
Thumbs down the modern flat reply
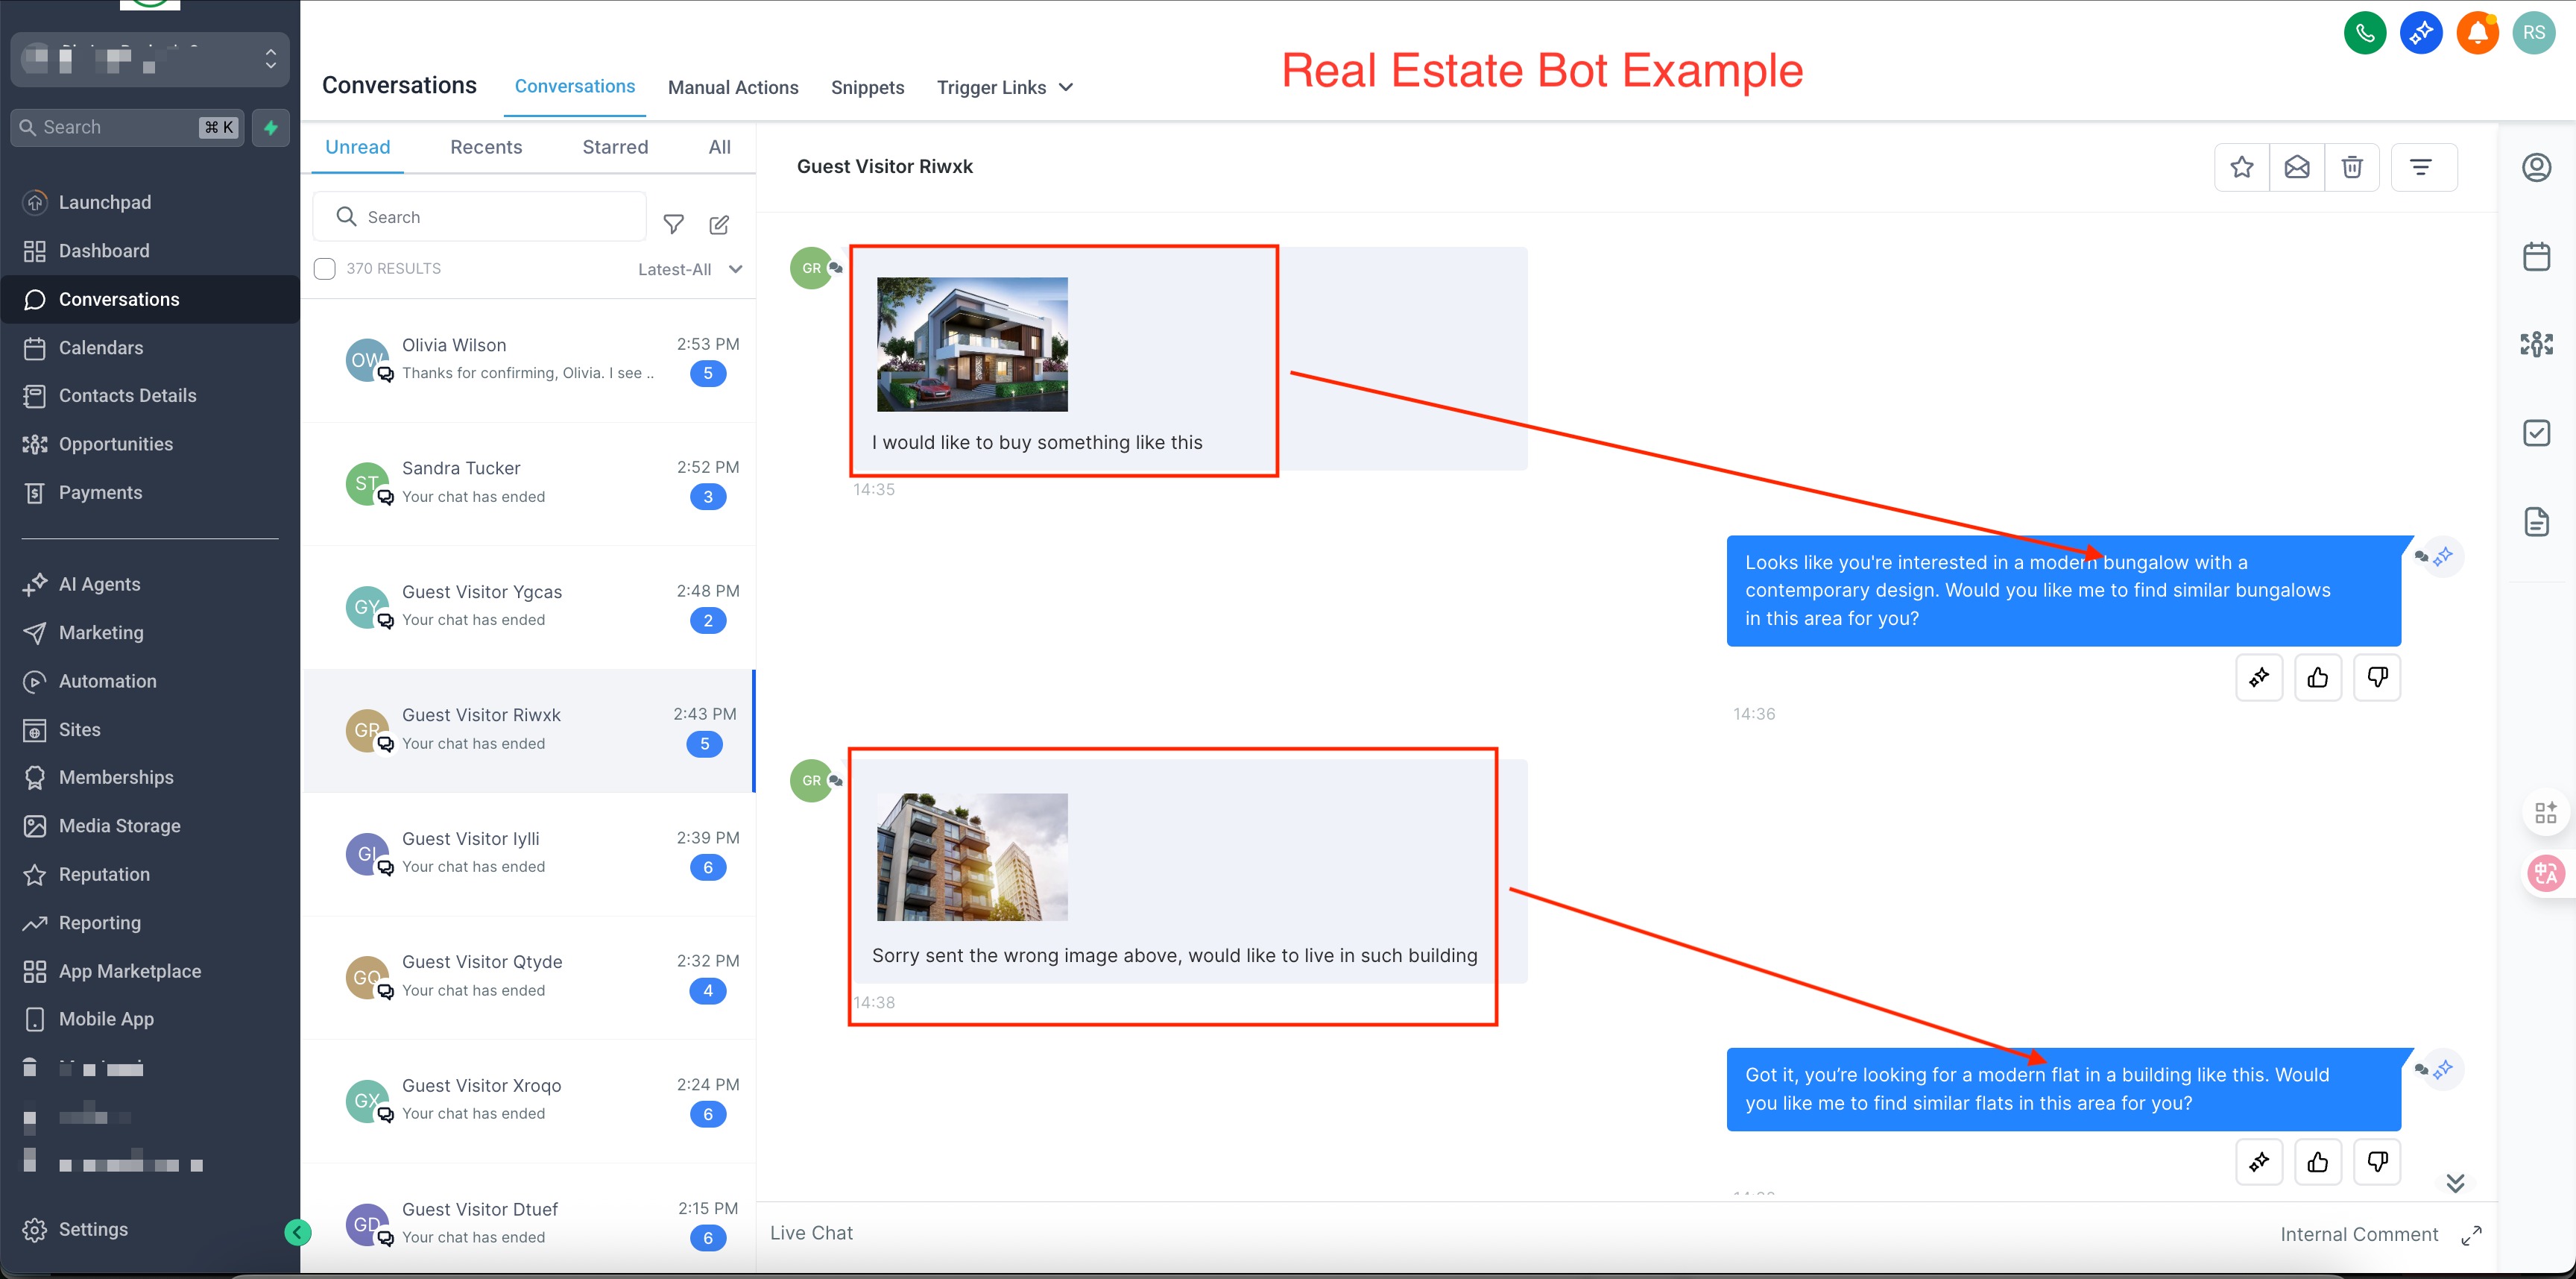tap(2377, 1162)
